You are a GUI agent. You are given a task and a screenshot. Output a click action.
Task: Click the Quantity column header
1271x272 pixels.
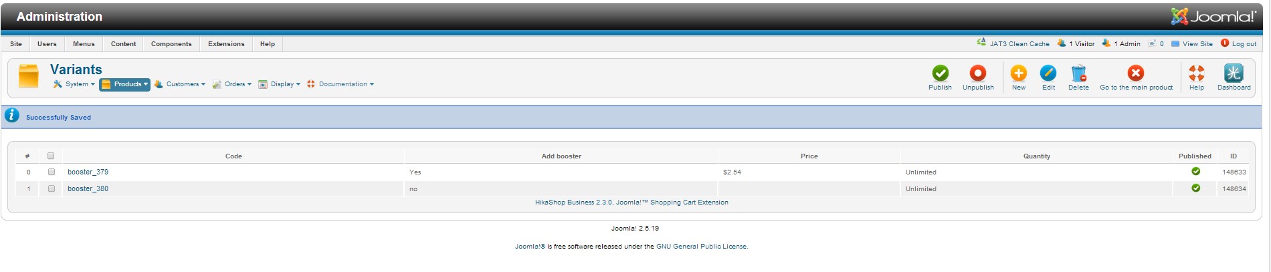click(1036, 156)
